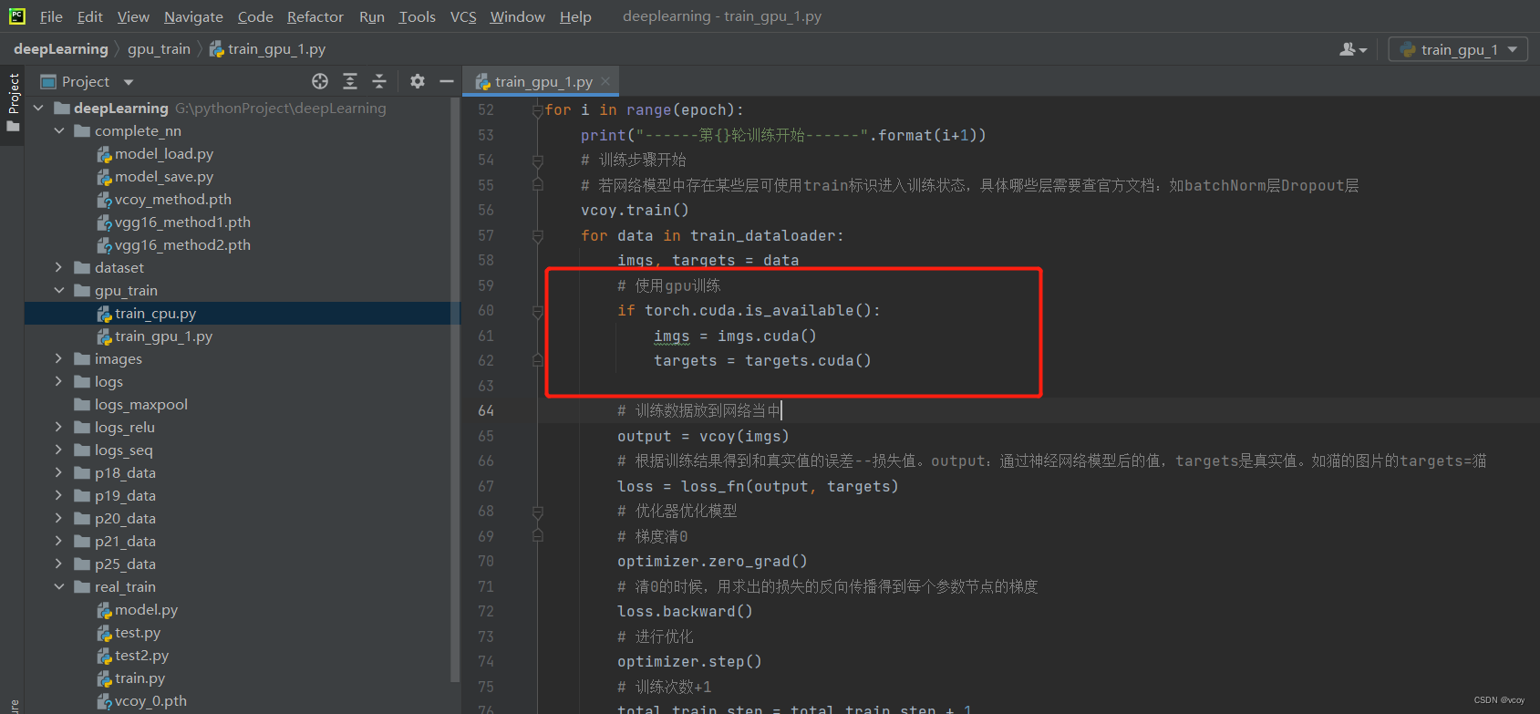Collapse the real_train folder

58,586
